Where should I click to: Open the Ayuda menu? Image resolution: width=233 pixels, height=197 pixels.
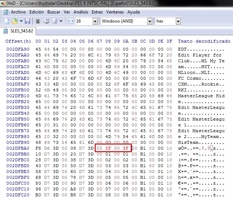(134, 12)
